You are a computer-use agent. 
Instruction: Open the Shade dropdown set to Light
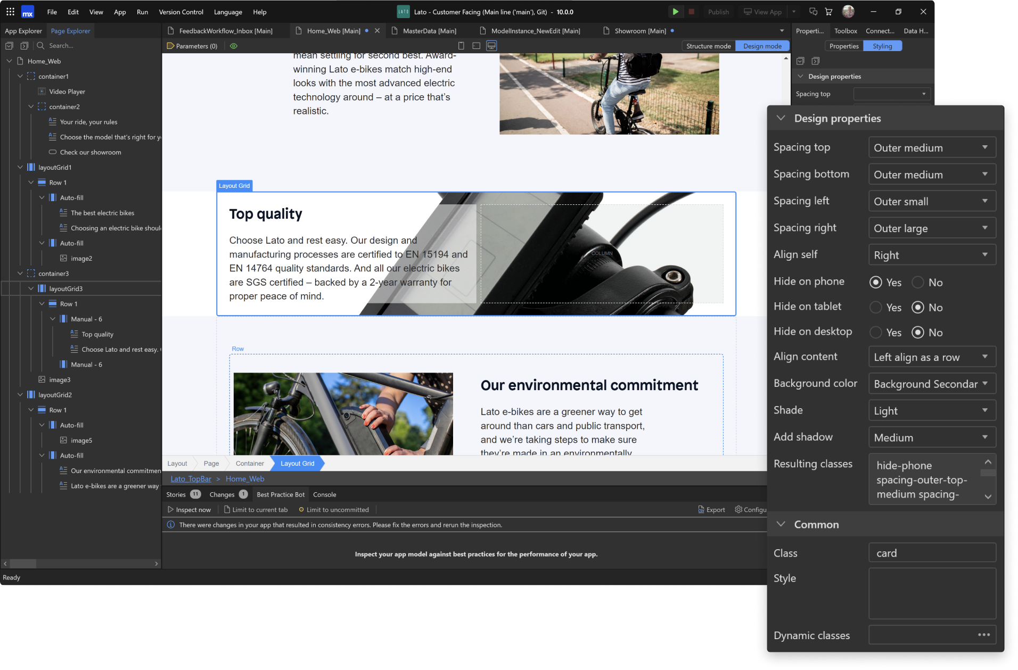932,410
